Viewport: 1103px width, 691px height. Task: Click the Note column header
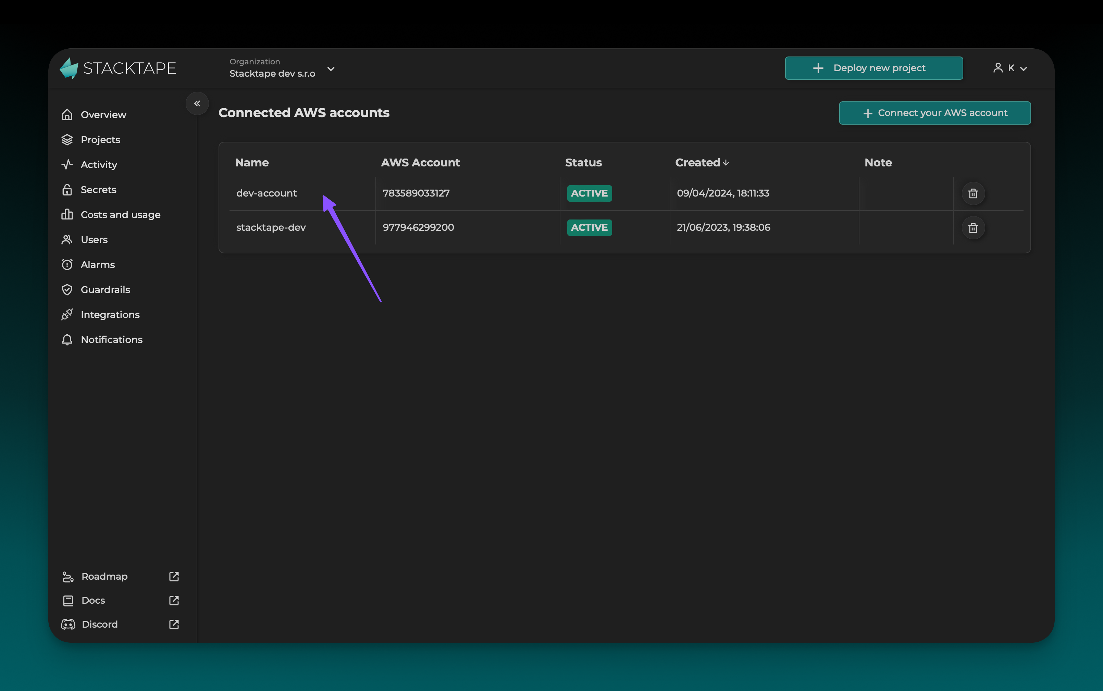tap(878, 163)
